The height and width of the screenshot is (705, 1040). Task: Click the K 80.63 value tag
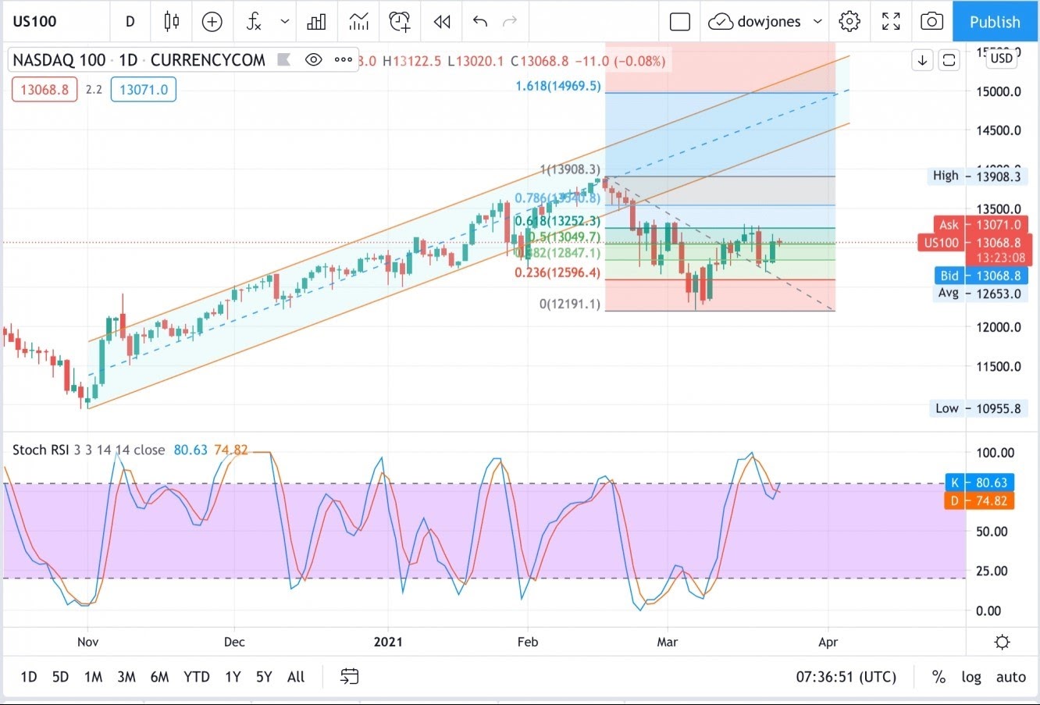point(979,482)
